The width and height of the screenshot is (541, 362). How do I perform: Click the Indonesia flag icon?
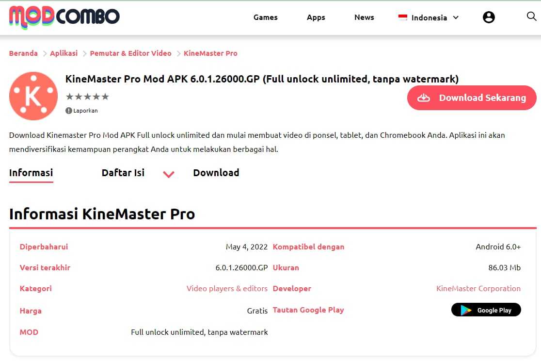[x=403, y=17]
